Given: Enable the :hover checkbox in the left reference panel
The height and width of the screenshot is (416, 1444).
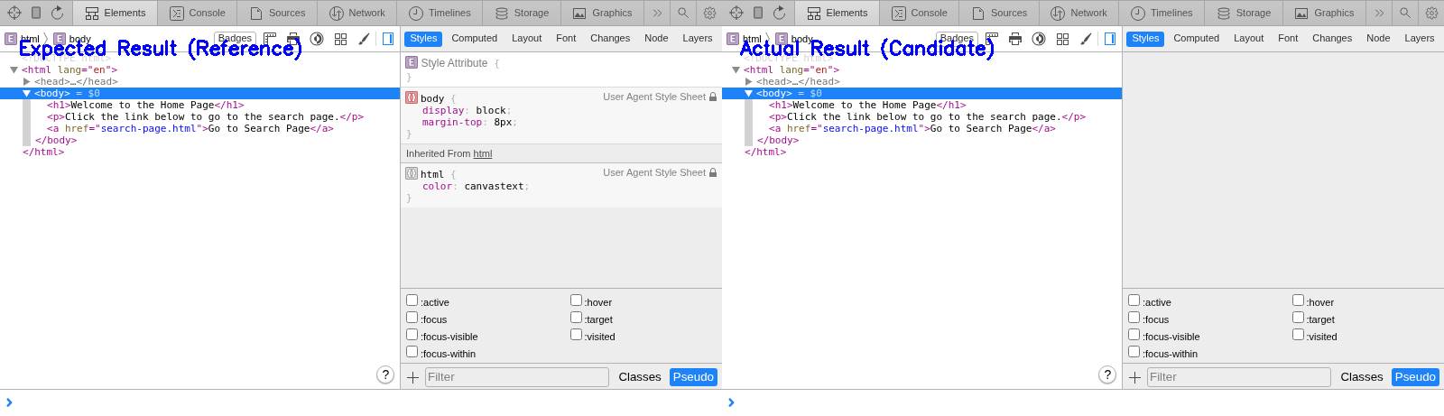Looking at the screenshot, I should 576,300.
